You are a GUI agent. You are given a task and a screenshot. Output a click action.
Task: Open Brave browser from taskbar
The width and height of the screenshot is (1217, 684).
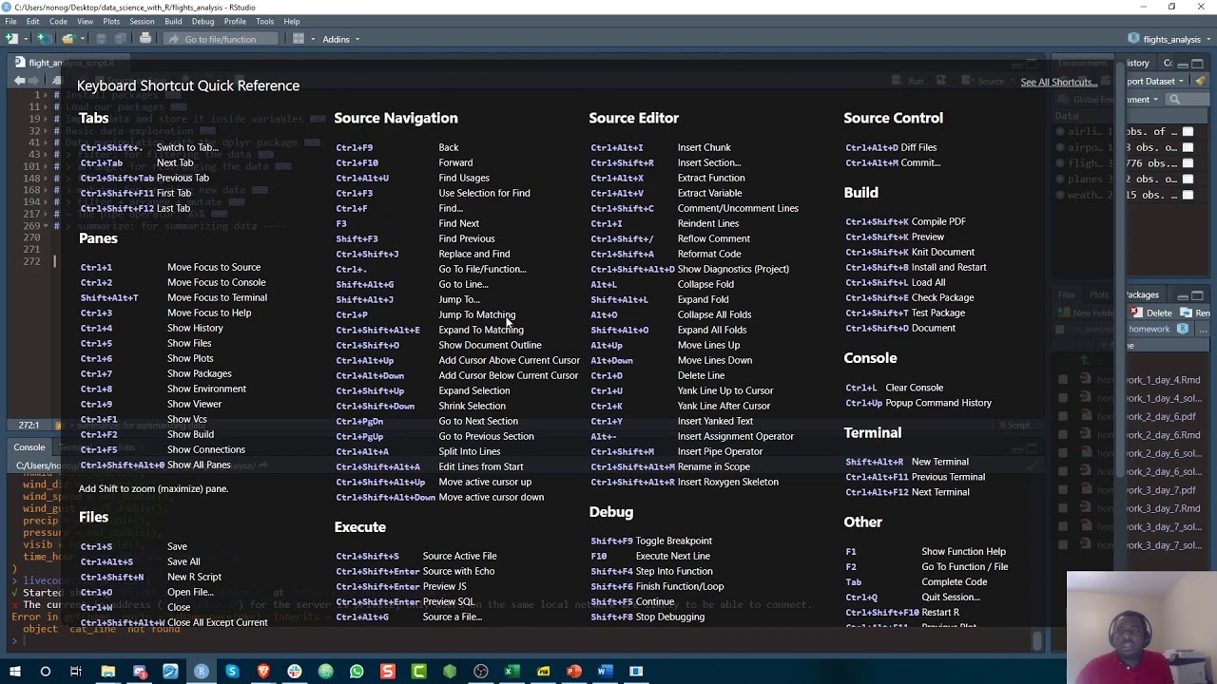[x=263, y=672]
